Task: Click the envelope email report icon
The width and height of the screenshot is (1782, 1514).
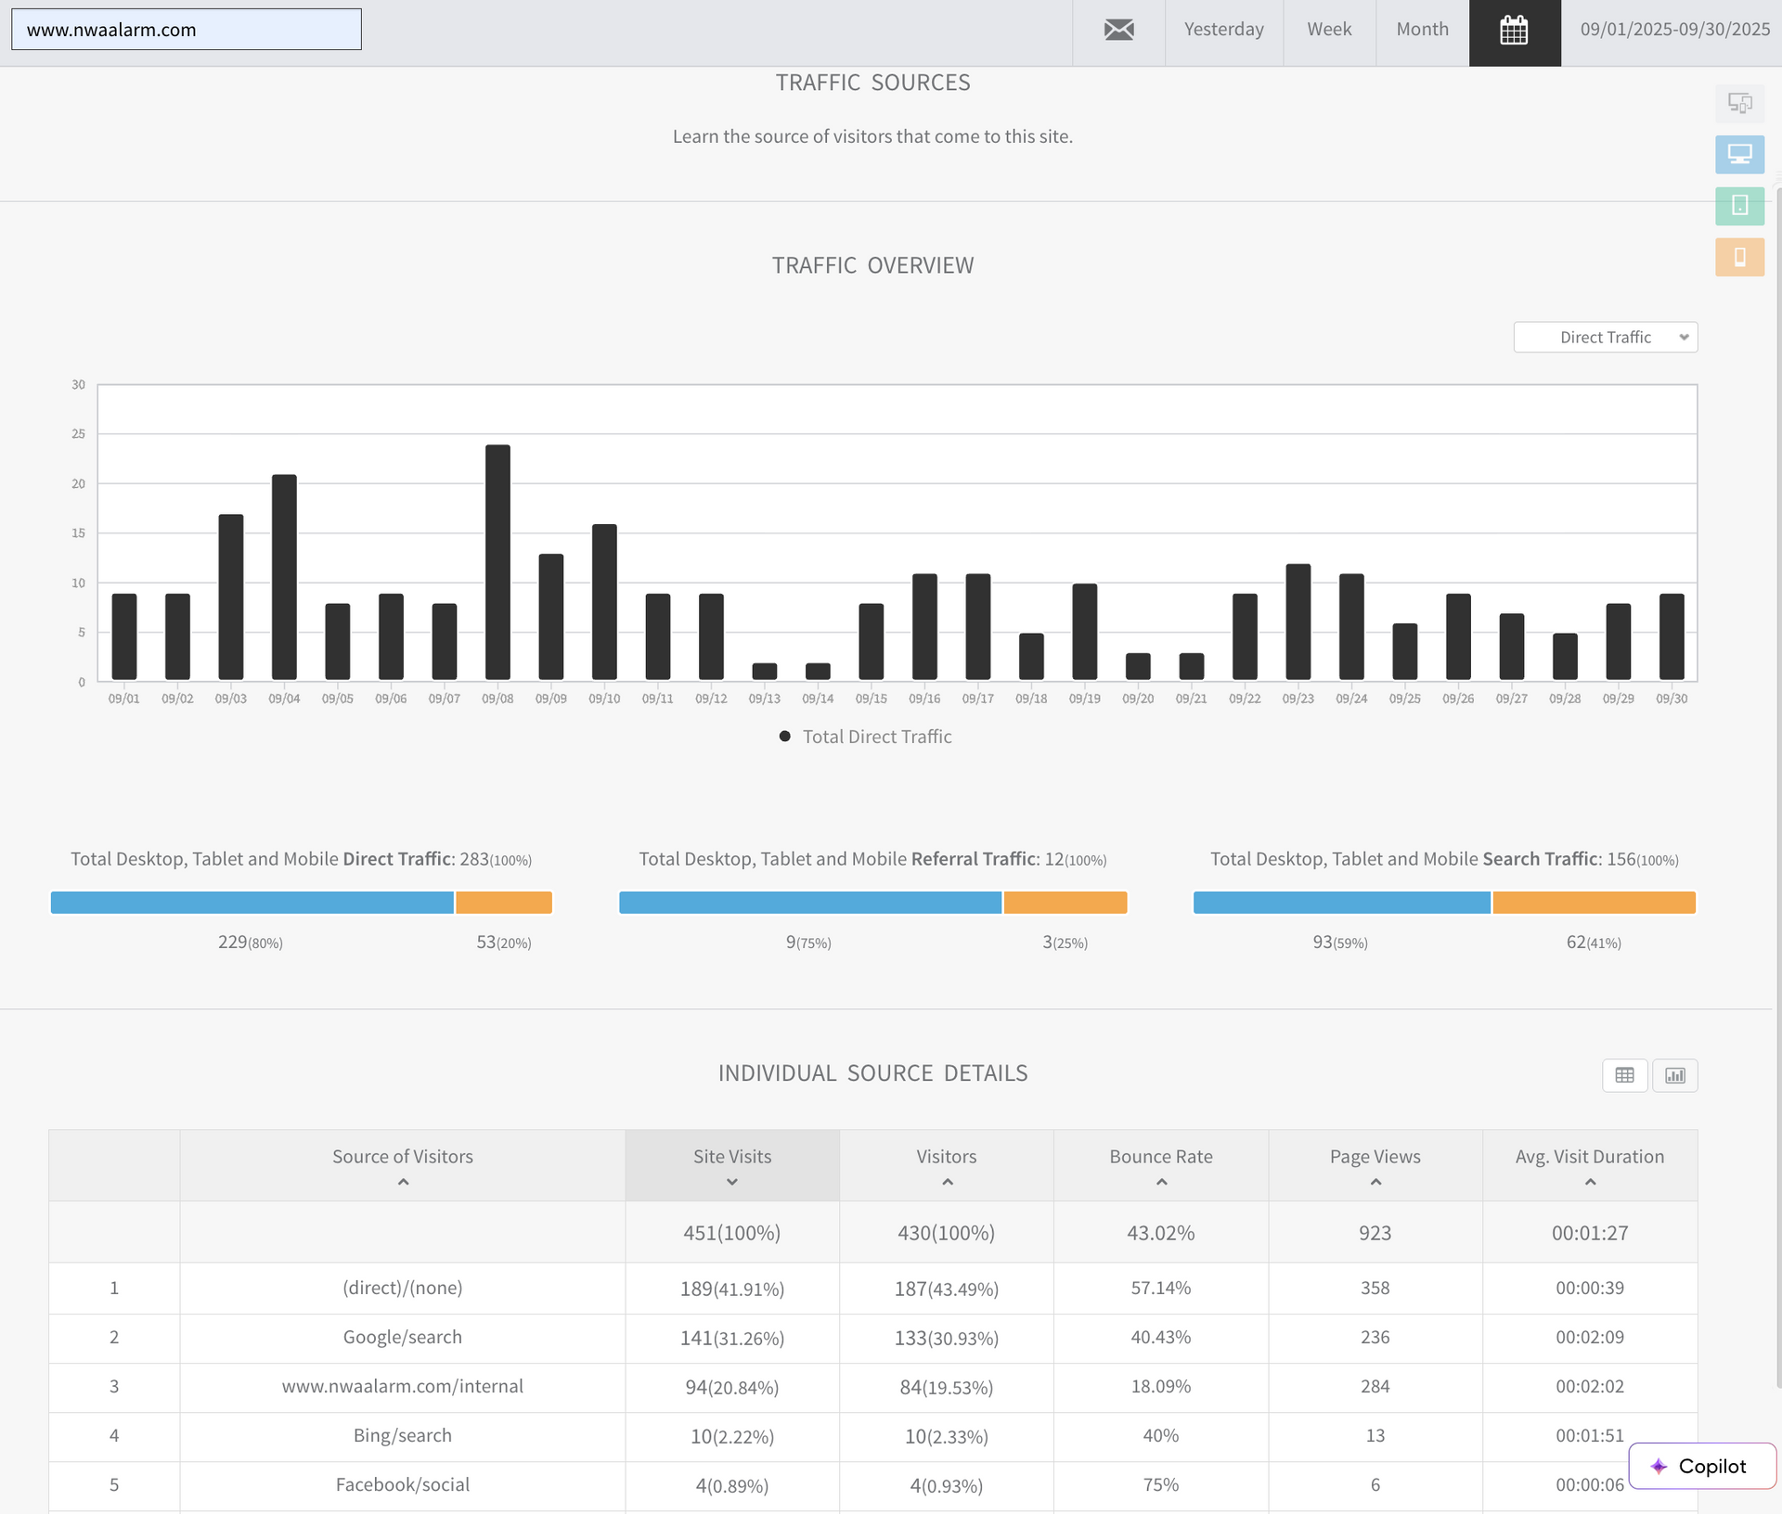Action: coord(1118,30)
